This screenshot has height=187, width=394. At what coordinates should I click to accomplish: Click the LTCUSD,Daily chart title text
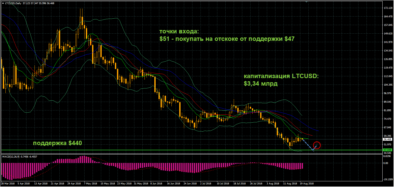tap(13, 3)
